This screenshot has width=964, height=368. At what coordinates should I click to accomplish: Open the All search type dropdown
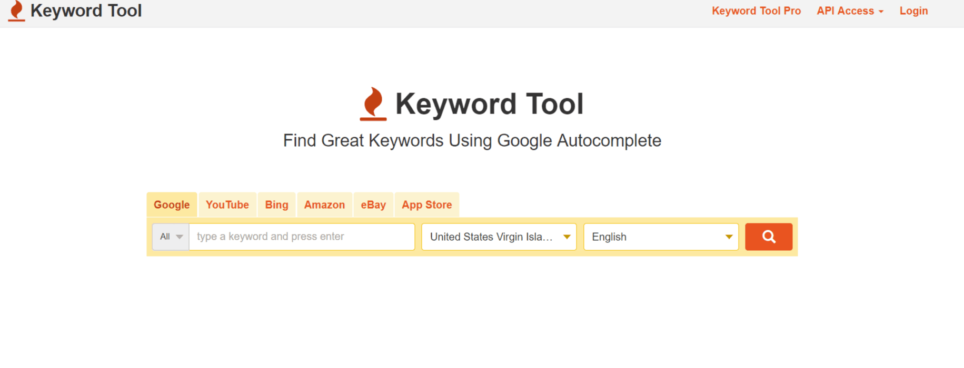point(171,237)
